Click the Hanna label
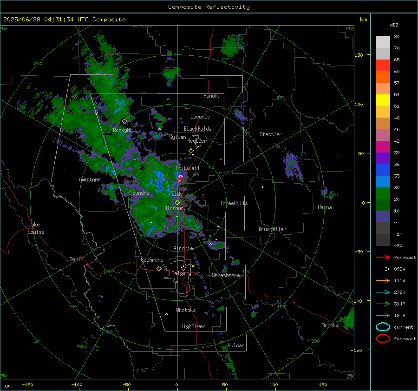The image size is (418, 391). (325, 207)
